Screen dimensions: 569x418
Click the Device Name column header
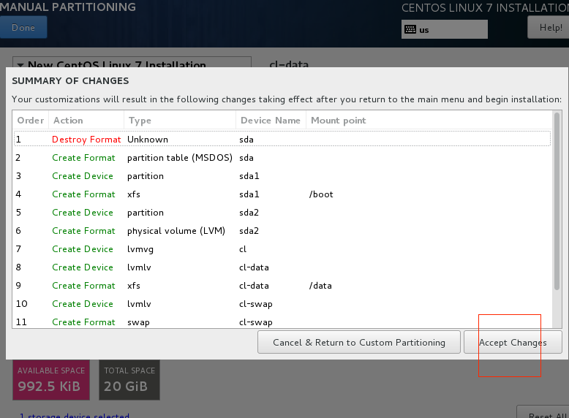pos(271,121)
